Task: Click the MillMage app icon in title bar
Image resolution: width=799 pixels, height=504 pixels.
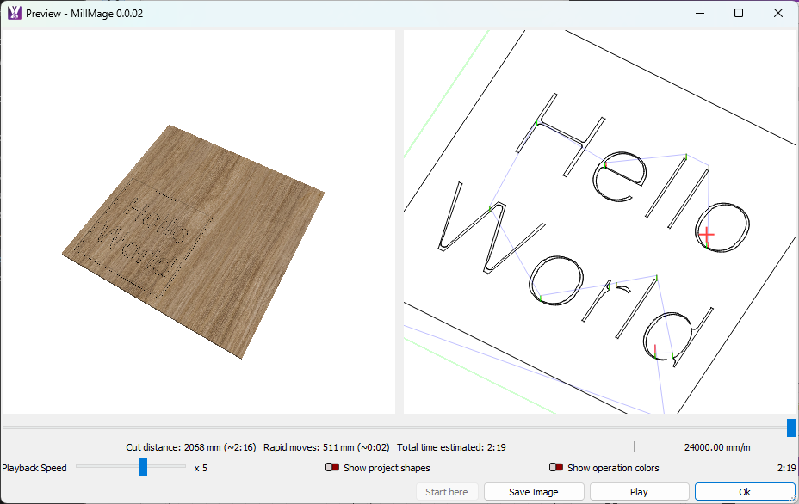Action: 14,13
